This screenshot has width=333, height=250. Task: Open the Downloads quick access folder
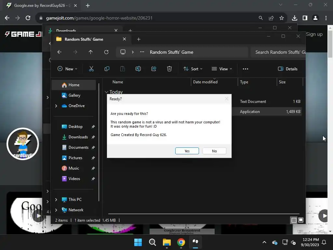78,137
